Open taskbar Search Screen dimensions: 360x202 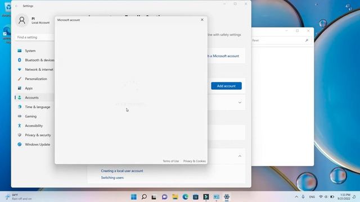tap(144, 197)
